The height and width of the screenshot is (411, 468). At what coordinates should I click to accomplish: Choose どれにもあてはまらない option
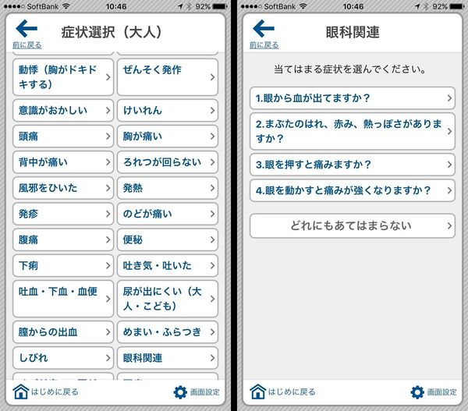point(353,225)
